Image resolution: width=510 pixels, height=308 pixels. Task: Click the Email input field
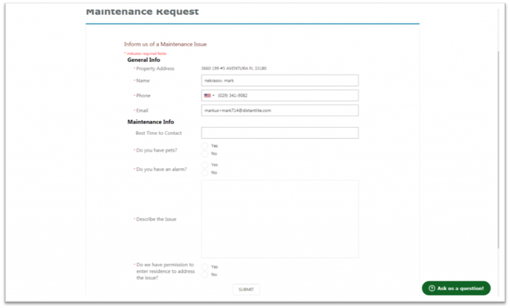coord(279,110)
